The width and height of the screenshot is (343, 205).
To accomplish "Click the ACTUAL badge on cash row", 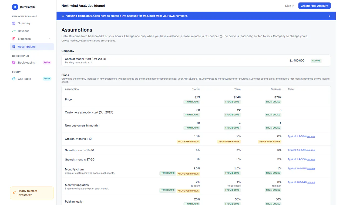I will pyautogui.click(x=316, y=61).
